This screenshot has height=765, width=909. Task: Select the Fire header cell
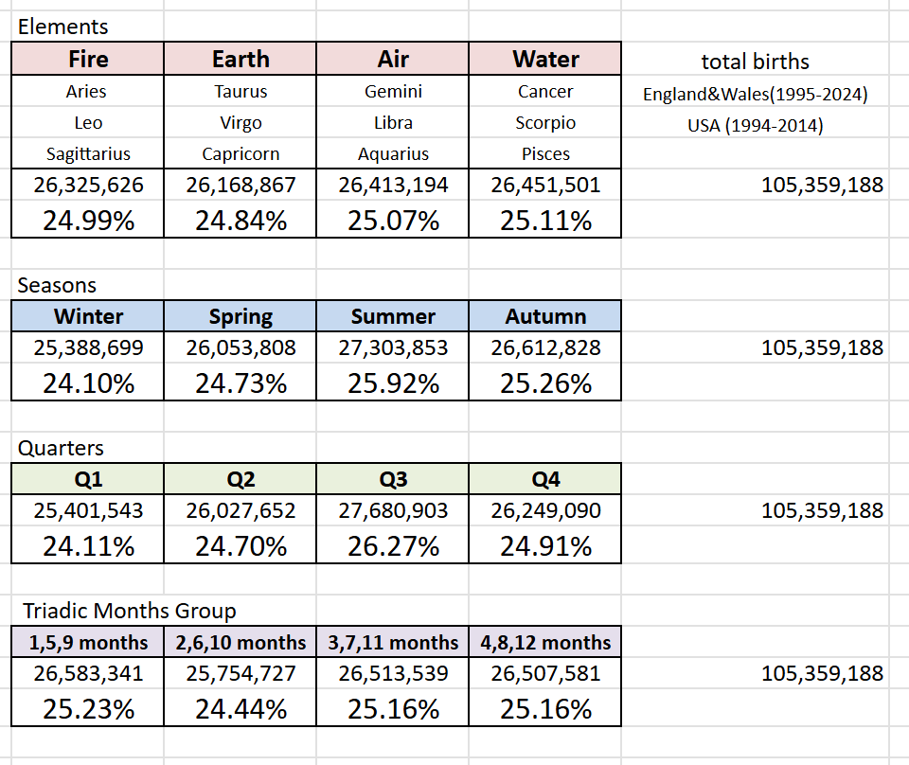pos(87,59)
